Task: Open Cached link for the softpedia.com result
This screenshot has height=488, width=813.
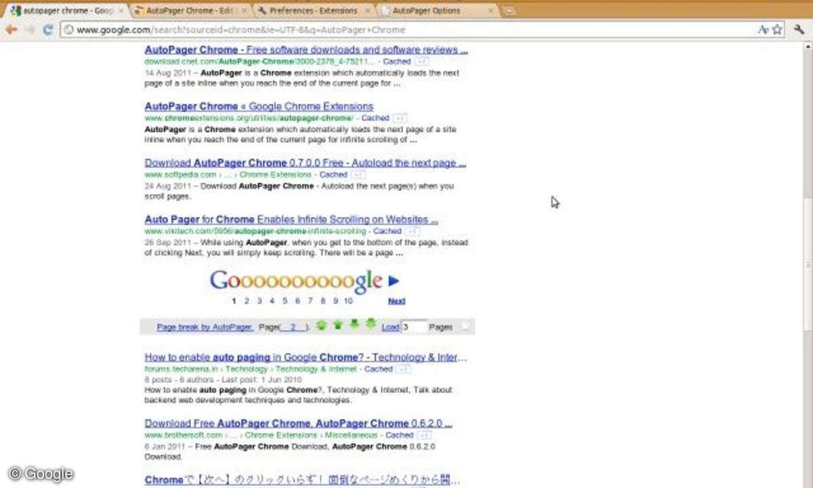Action: coord(333,175)
